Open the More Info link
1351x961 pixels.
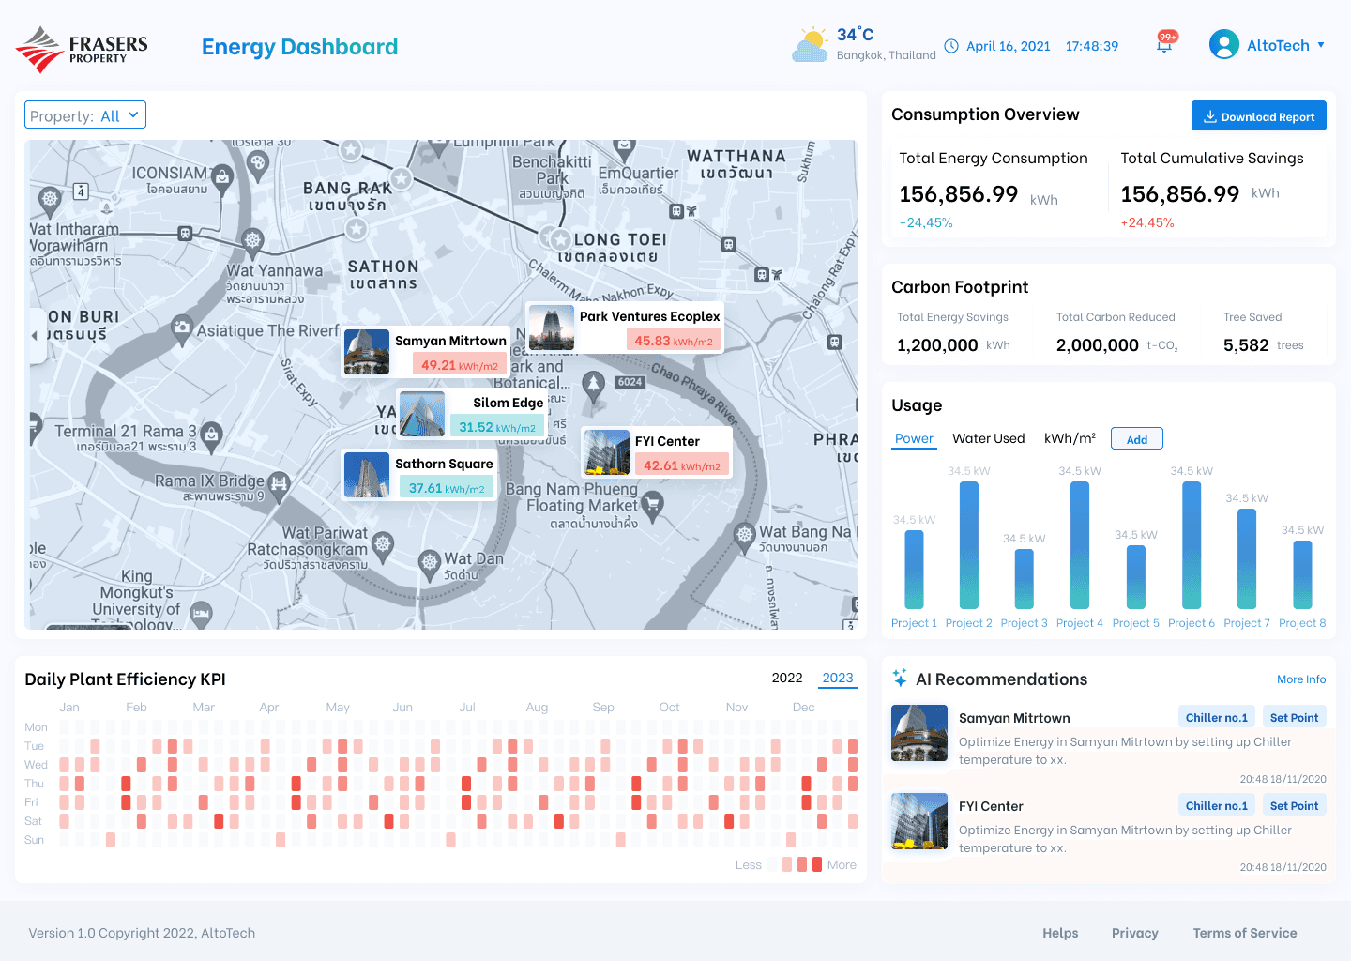pyautogui.click(x=1301, y=679)
